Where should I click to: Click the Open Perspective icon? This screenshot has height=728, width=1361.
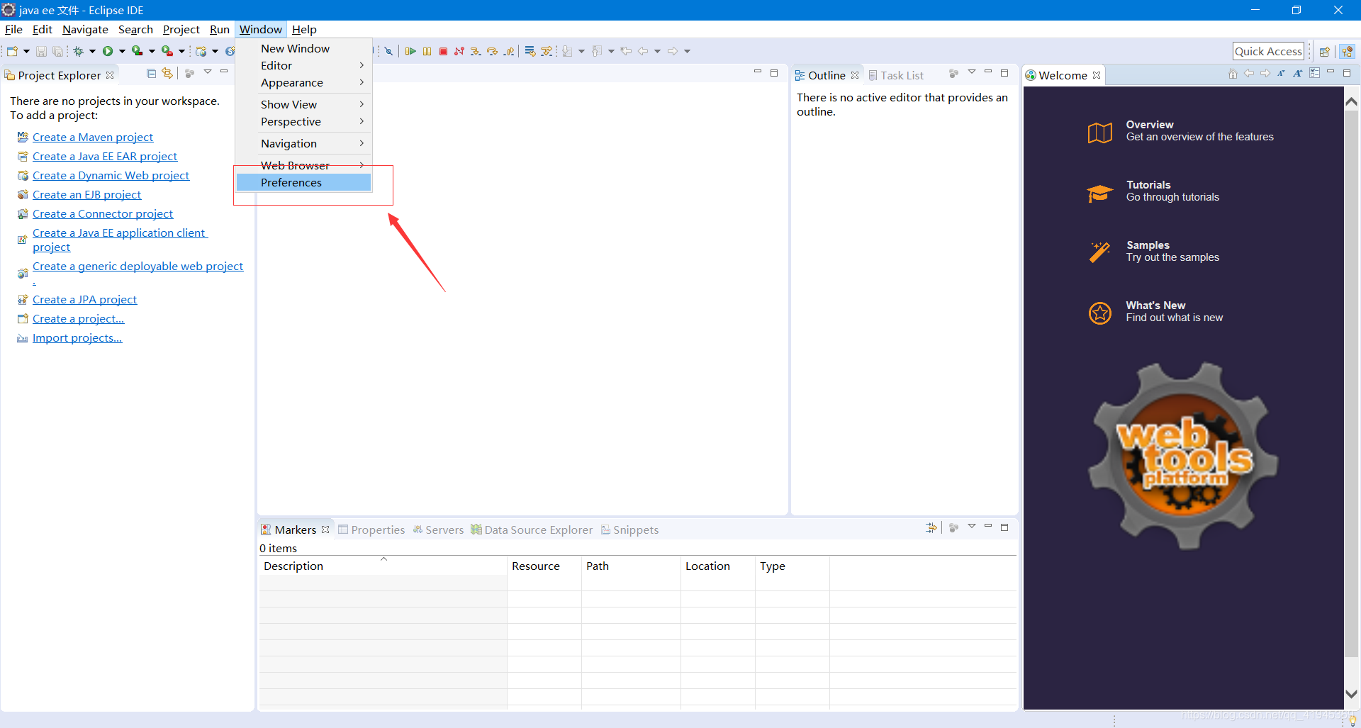pyautogui.click(x=1324, y=51)
